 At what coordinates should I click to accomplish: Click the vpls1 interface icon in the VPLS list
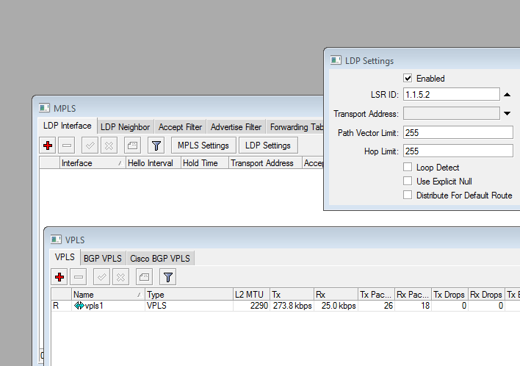point(79,306)
